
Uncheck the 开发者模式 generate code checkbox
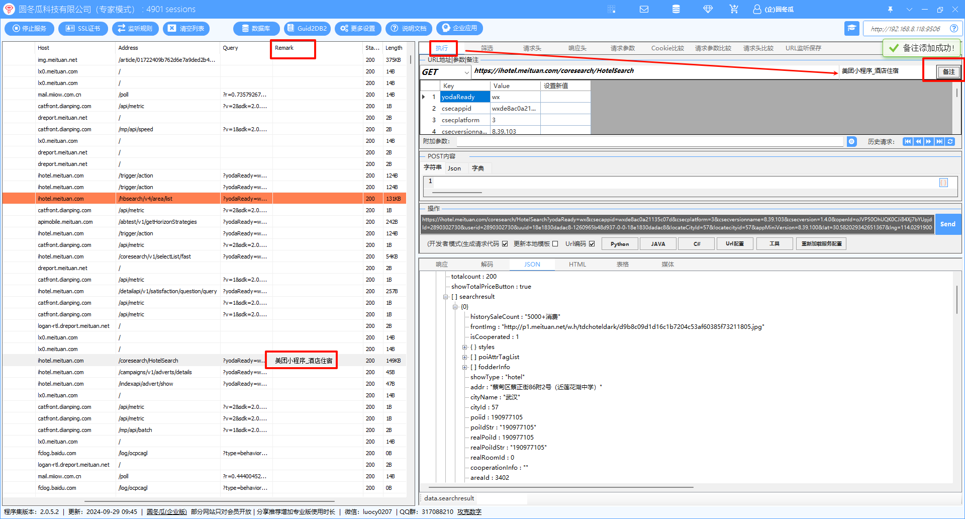505,244
